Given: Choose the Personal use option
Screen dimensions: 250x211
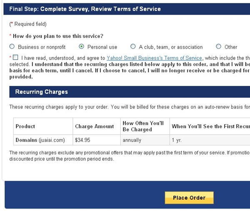Looking at the screenshot, I should coord(82,47).
